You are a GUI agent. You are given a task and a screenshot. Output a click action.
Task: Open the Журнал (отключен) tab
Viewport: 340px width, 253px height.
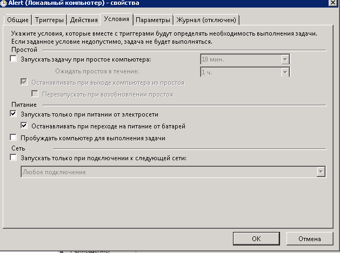coord(206,20)
